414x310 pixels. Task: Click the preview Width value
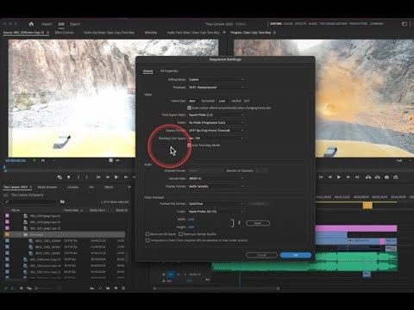point(191,220)
